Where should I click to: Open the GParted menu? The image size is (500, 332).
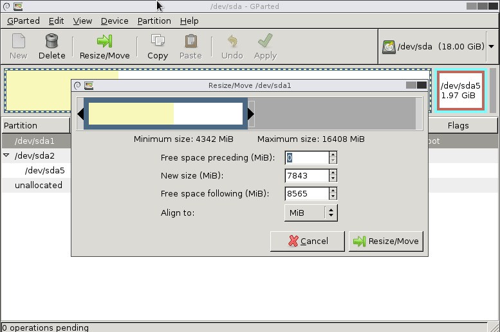pyautogui.click(x=23, y=21)
